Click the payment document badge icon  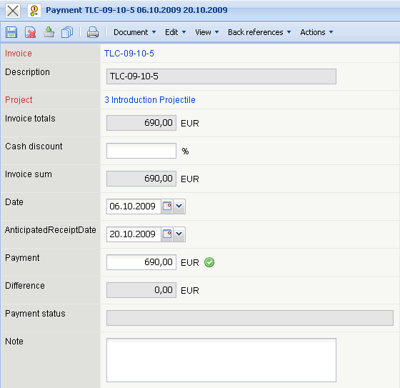(34, 11)
